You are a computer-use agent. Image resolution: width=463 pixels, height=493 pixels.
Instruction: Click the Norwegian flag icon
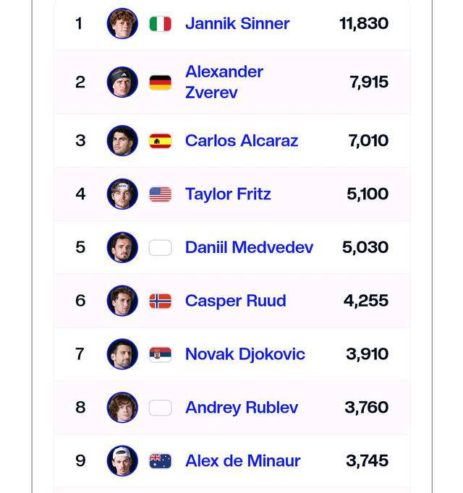[x=161, y=301]
